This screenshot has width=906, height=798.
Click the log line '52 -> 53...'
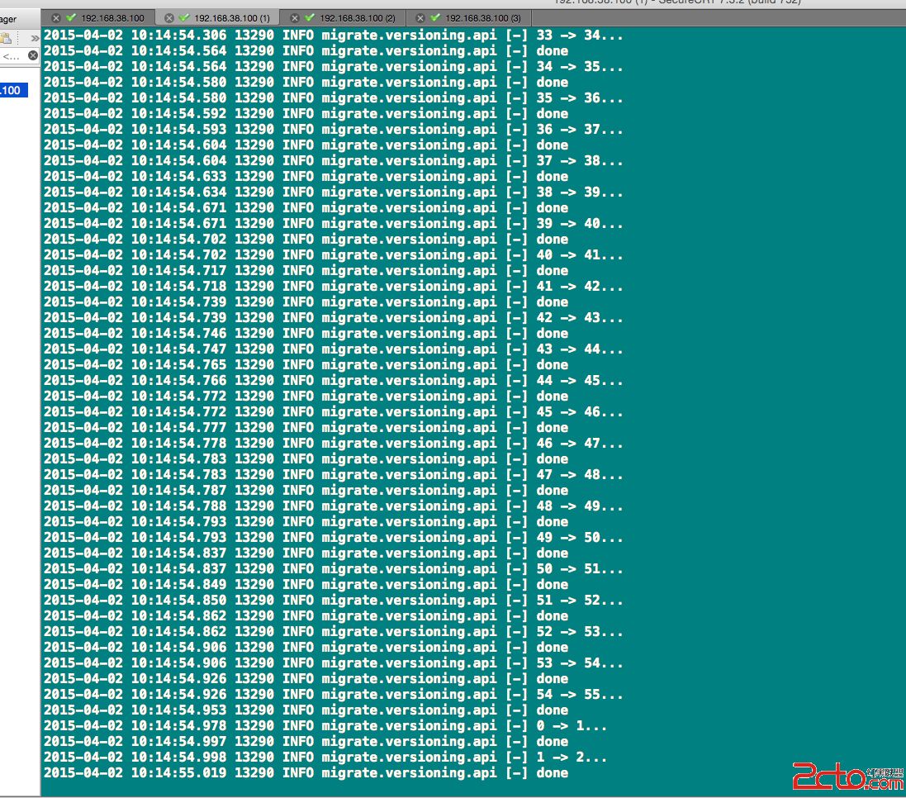click(x=334, y=632)
